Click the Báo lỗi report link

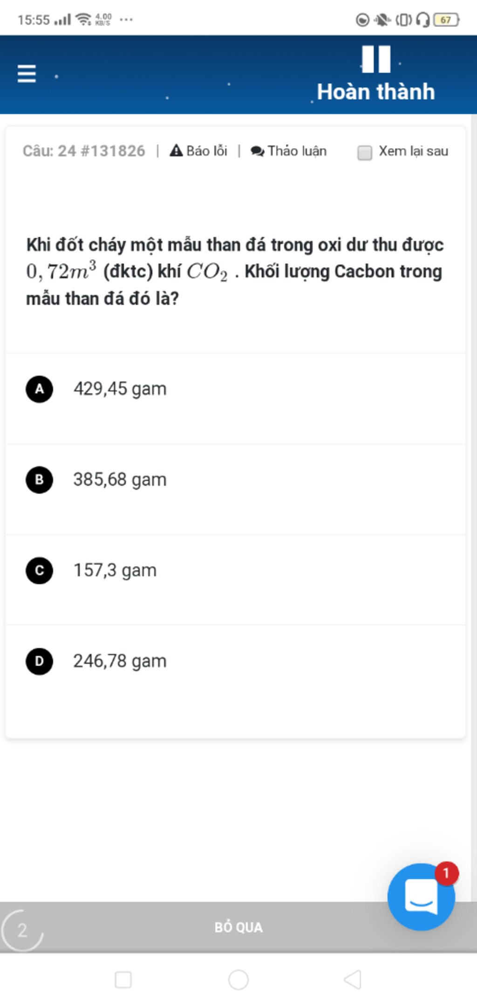(x=207, y=151)
